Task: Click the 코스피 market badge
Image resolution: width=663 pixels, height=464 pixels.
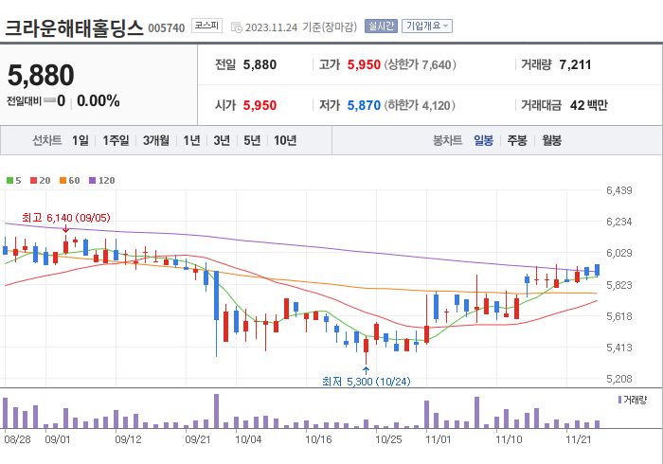Action: (x=206, y=26)
